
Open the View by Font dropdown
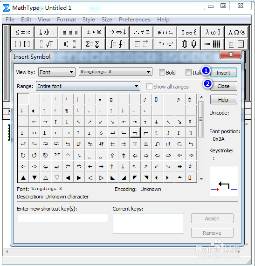pyautogui.click(x=57, y=72)
